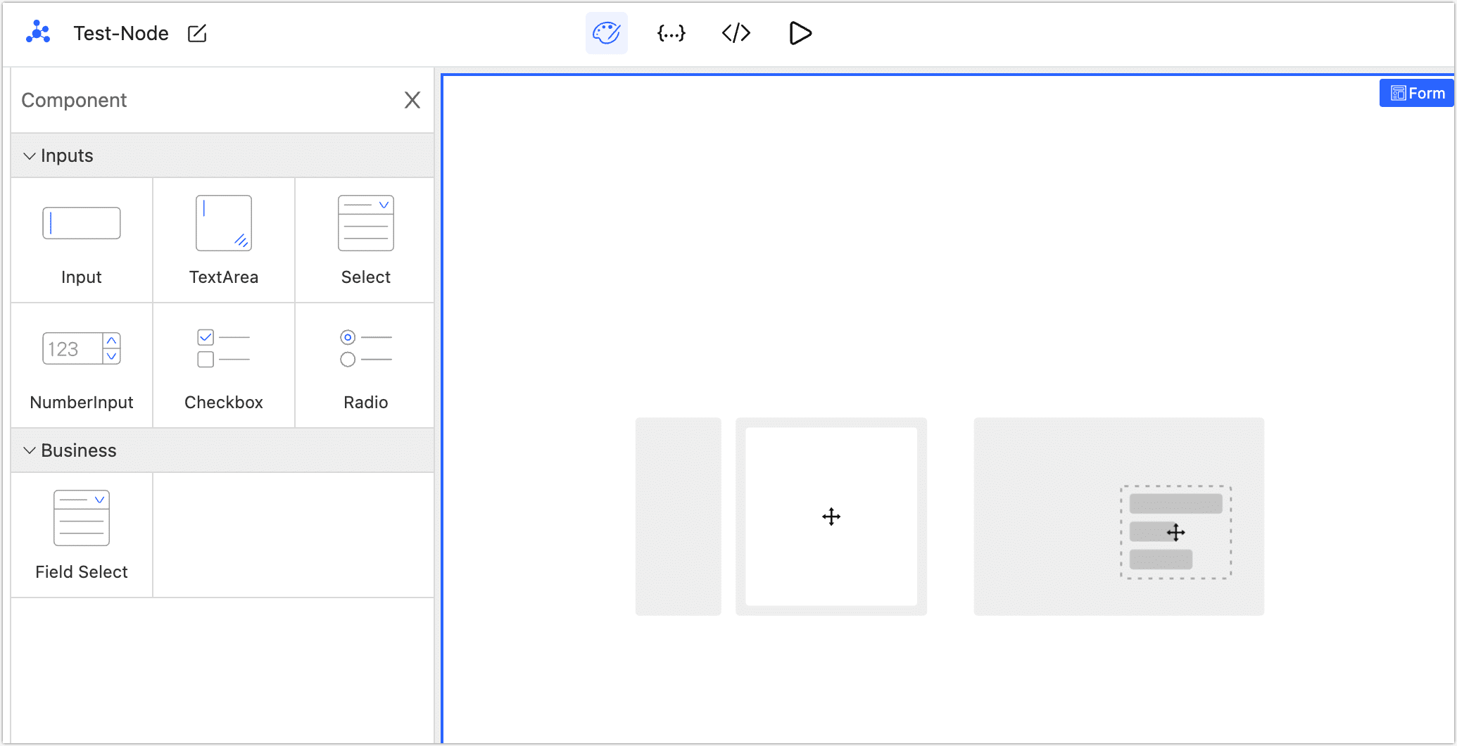Click the Test-Node title text
The image size is (1457, 746).
tap(121, 34)
